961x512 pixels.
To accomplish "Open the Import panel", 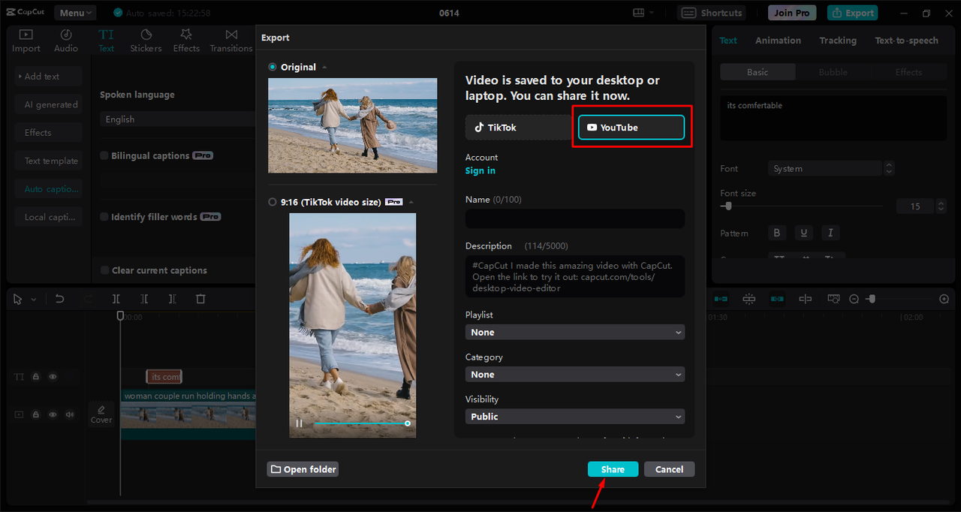I will point(26,41).
